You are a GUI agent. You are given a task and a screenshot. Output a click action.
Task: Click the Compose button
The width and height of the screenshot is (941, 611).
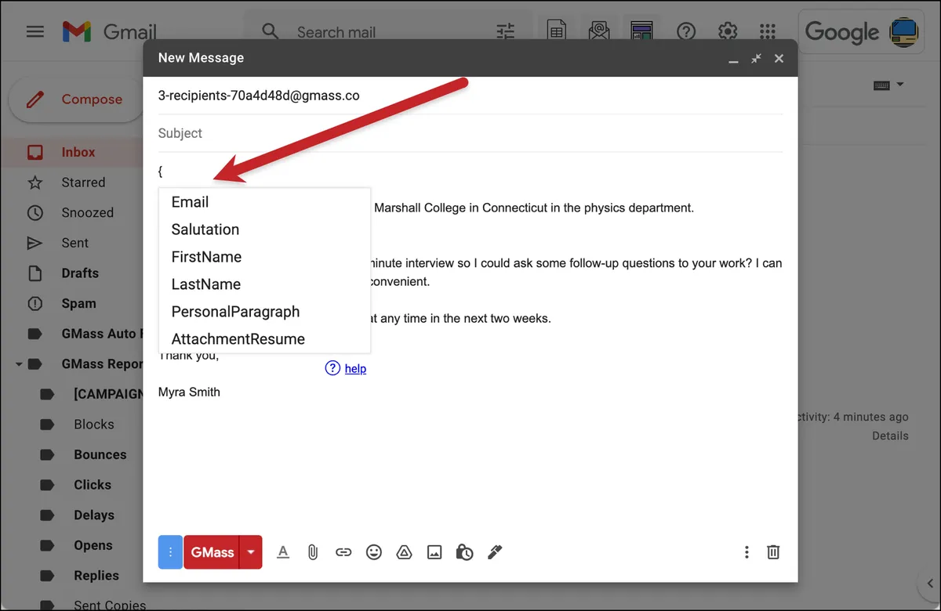pos(77,99)
